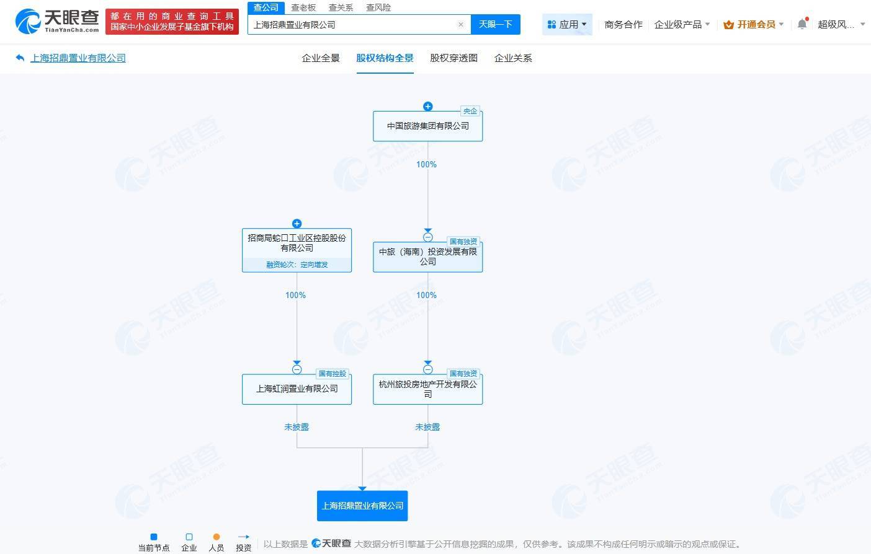Click the current node 上海招鼎置业有限公司
Screen dimensions: 871x554
coord(362,506)
